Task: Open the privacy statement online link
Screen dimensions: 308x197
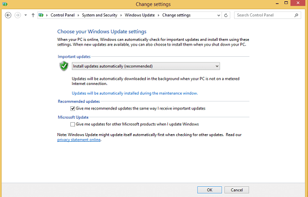Action: 79,140
